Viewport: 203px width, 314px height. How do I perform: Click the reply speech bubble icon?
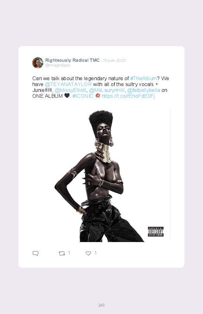point(36,253)
